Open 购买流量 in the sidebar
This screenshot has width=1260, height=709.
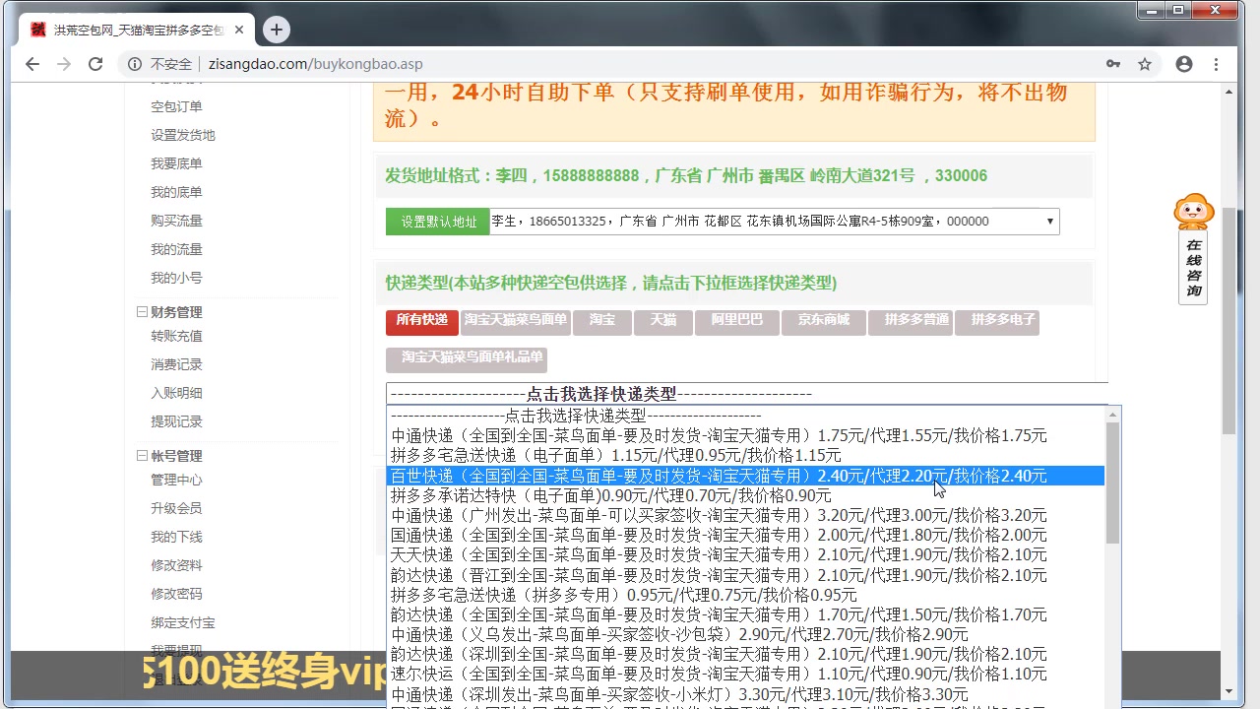(x=176, y=221)
